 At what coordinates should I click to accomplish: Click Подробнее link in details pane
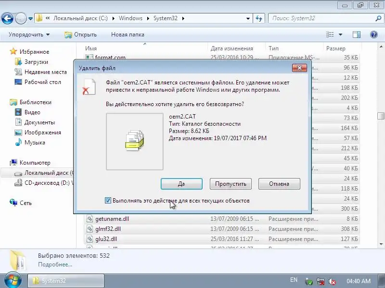(55, 264)
